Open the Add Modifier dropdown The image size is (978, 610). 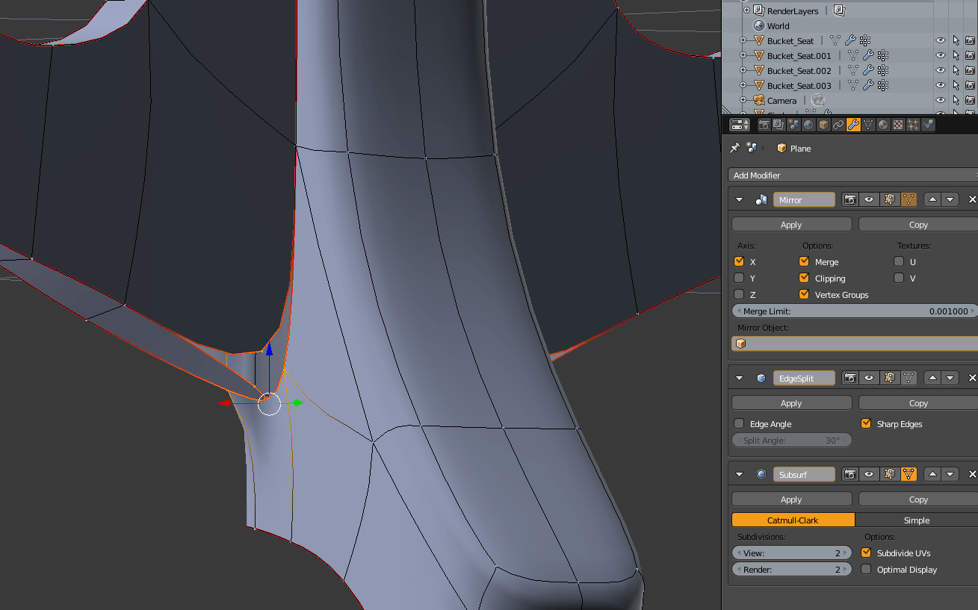[852, 175]
